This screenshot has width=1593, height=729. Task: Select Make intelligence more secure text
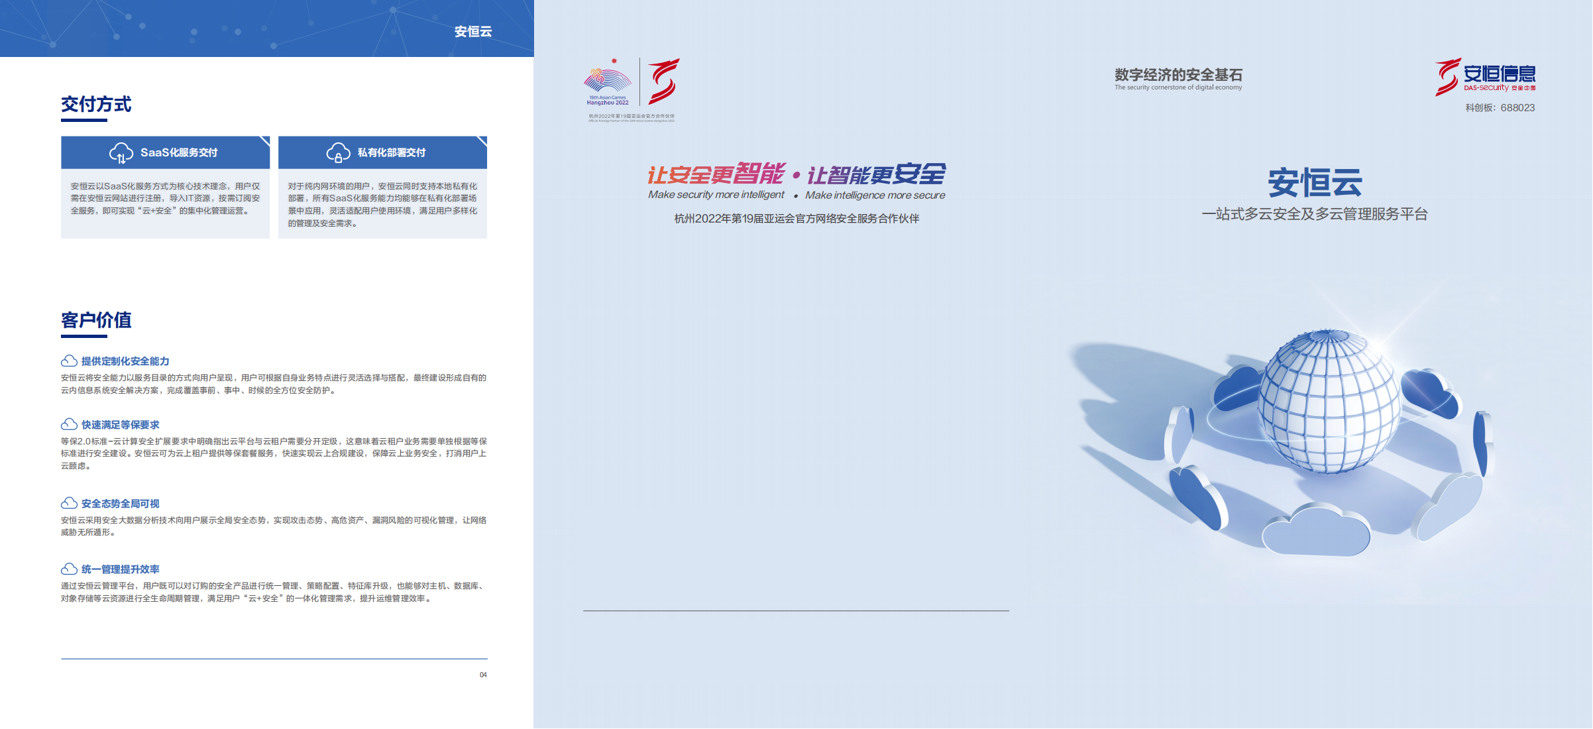tap(875, 196)
